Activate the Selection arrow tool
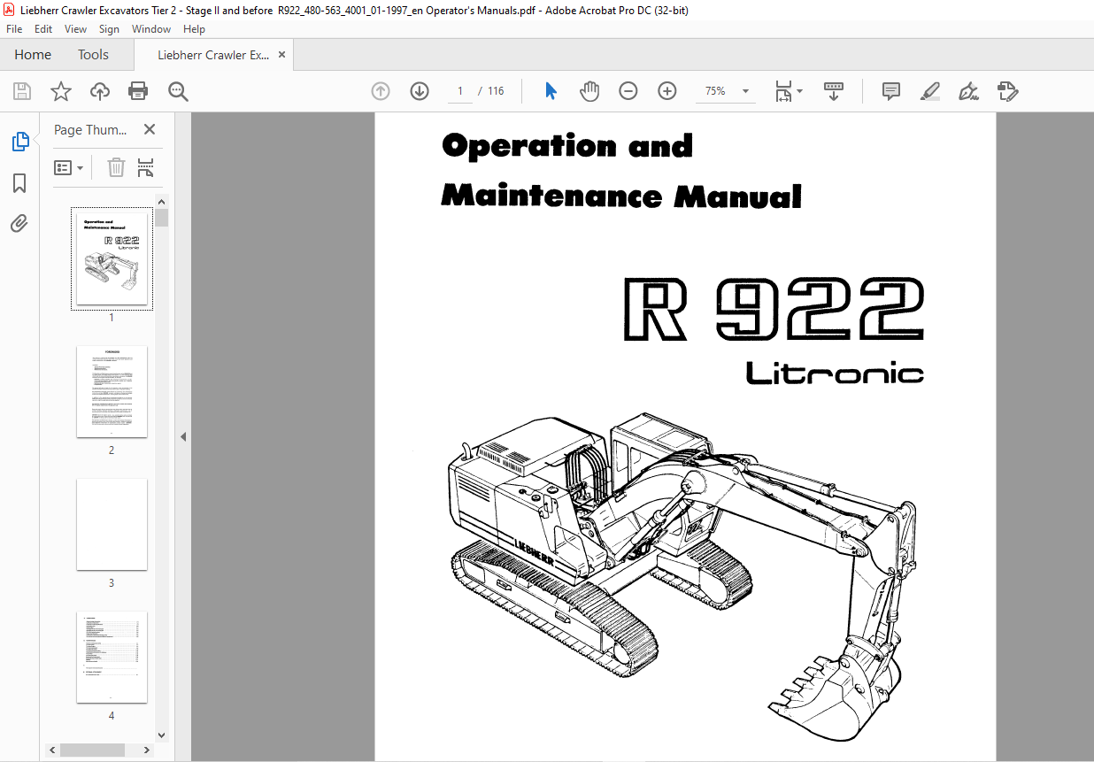The width and height of the screenshot is (1094, 762). click(x=551, y=91)
